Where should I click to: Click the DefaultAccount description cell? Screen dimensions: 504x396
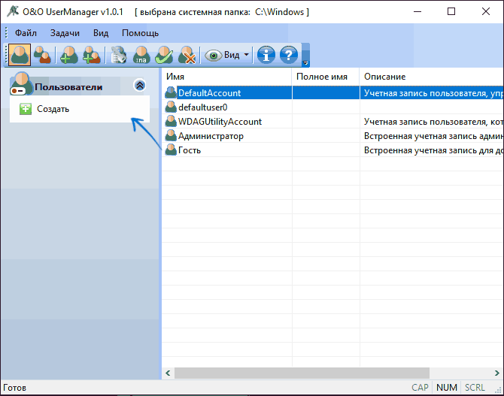432,93
